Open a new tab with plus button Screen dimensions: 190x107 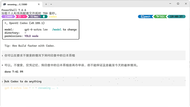click(46, 4)
